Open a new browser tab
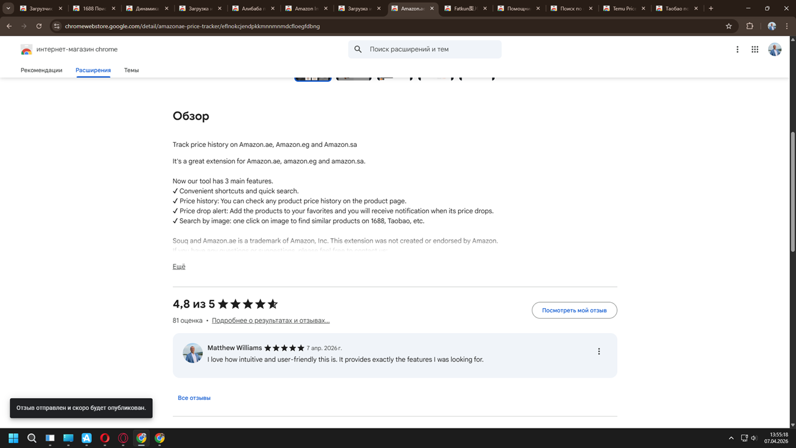This screenshot has height=448, width=796. [711, 8]
